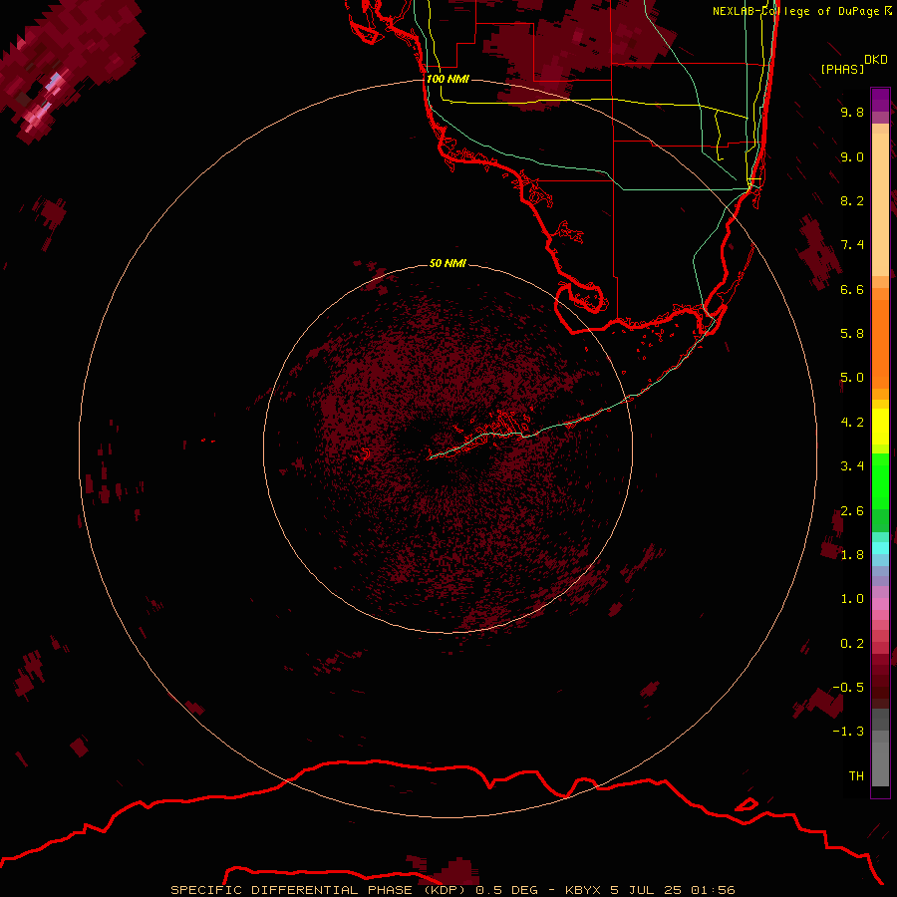This screenshot has height=897, width=897.
Task: Click the 9.0 value on the color scale
Action: [x=852, y=157]
